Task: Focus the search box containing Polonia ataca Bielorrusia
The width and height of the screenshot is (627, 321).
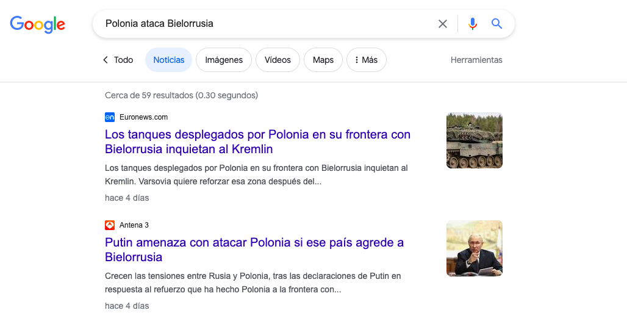Action: pos(262,24)
